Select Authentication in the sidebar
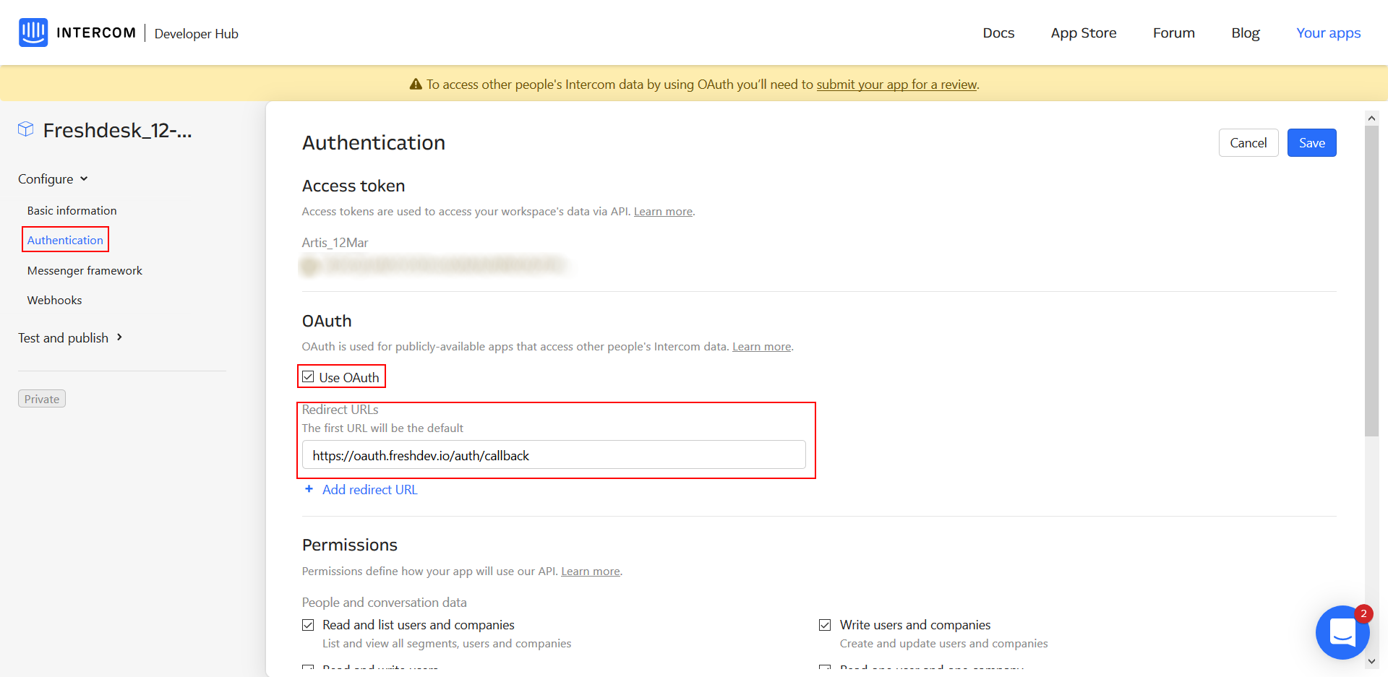 click(x=65, y=240)
